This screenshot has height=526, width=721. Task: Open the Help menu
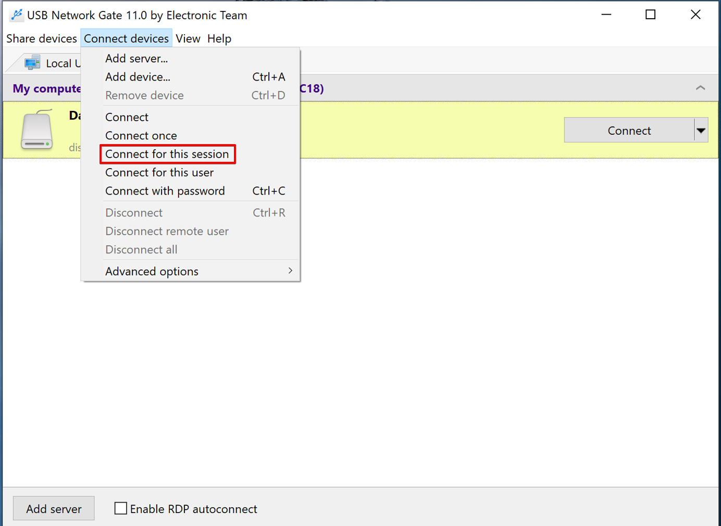click(x=219, y=39)
